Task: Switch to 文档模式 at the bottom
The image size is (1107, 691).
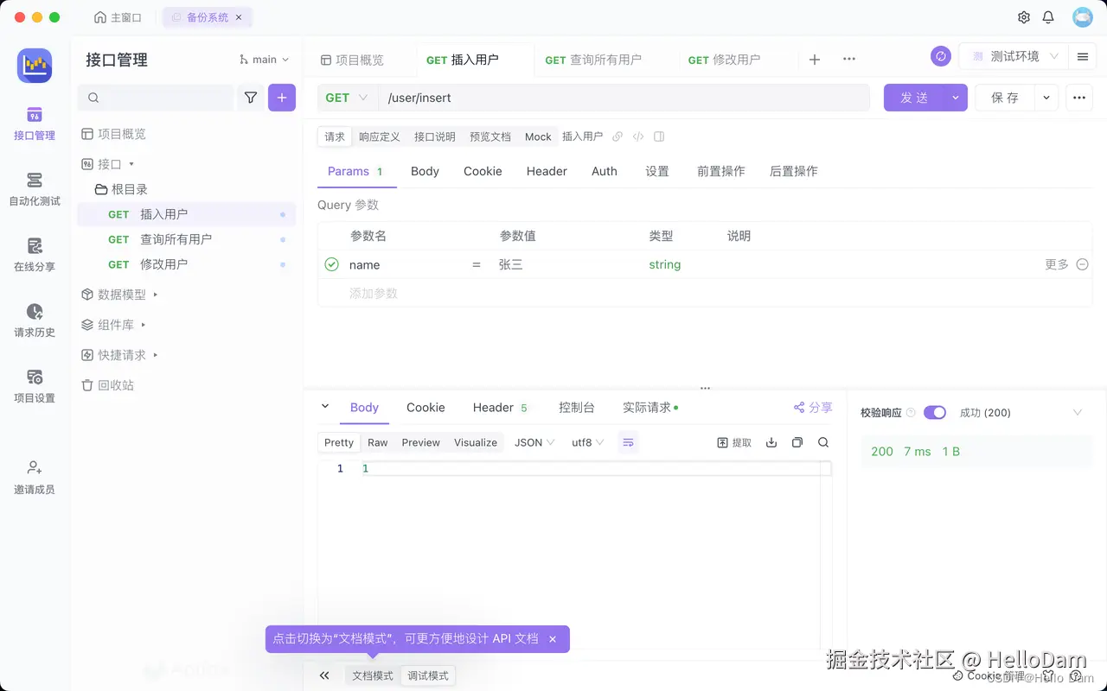Action: (372, 675)
